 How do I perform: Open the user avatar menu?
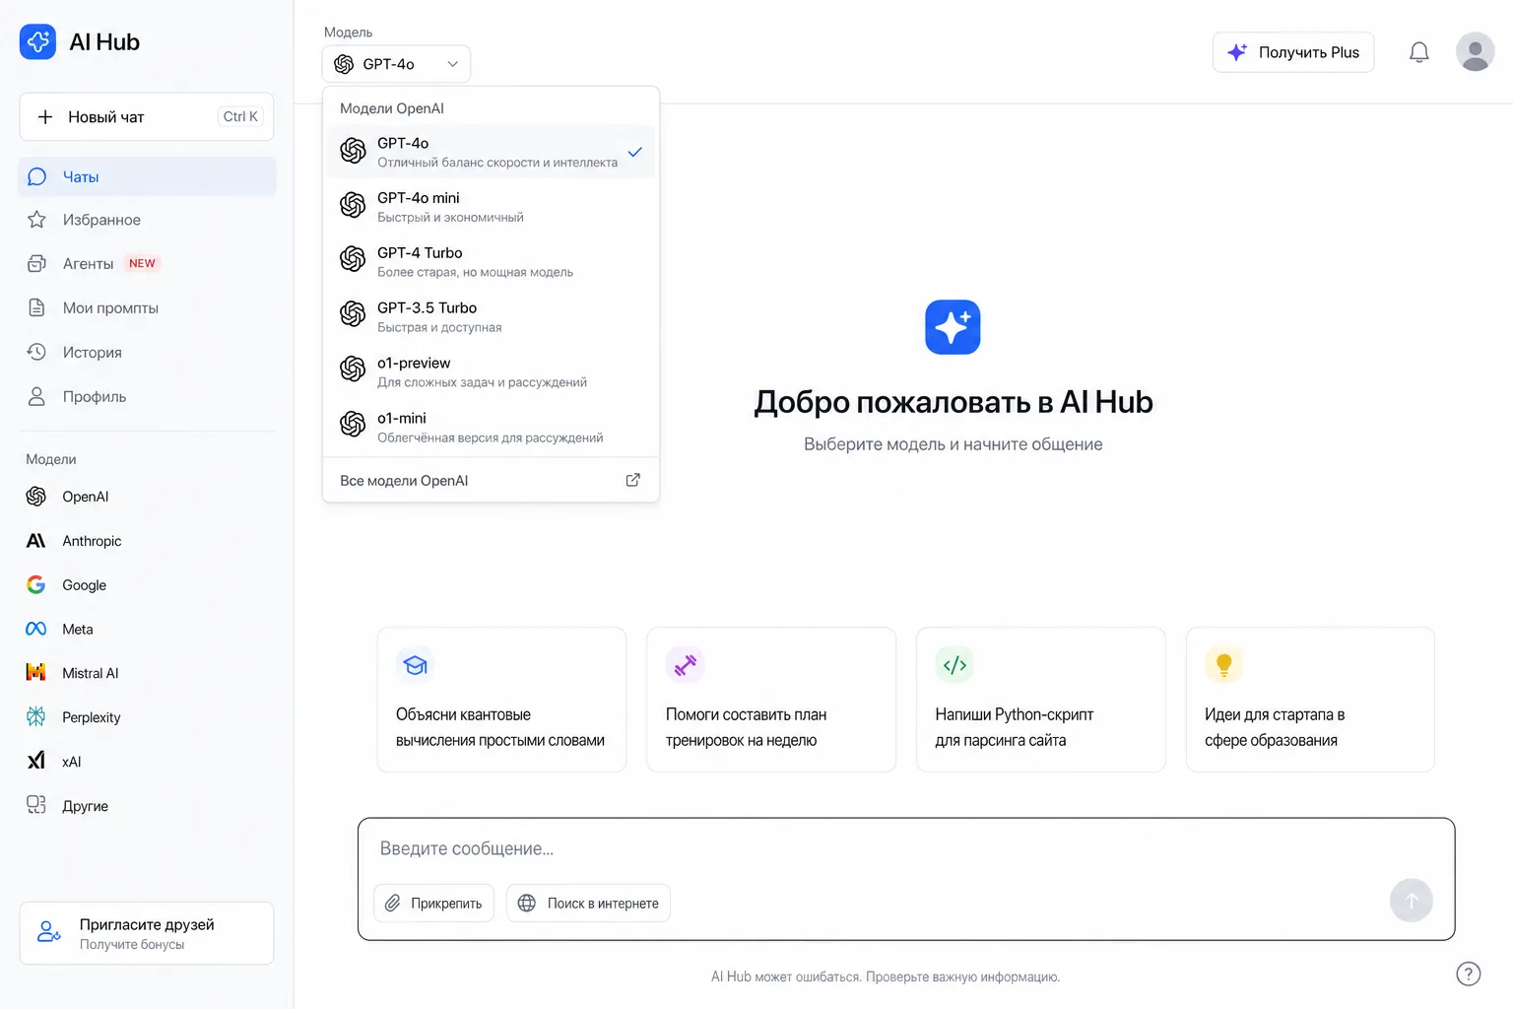[x=1475, y=52]
